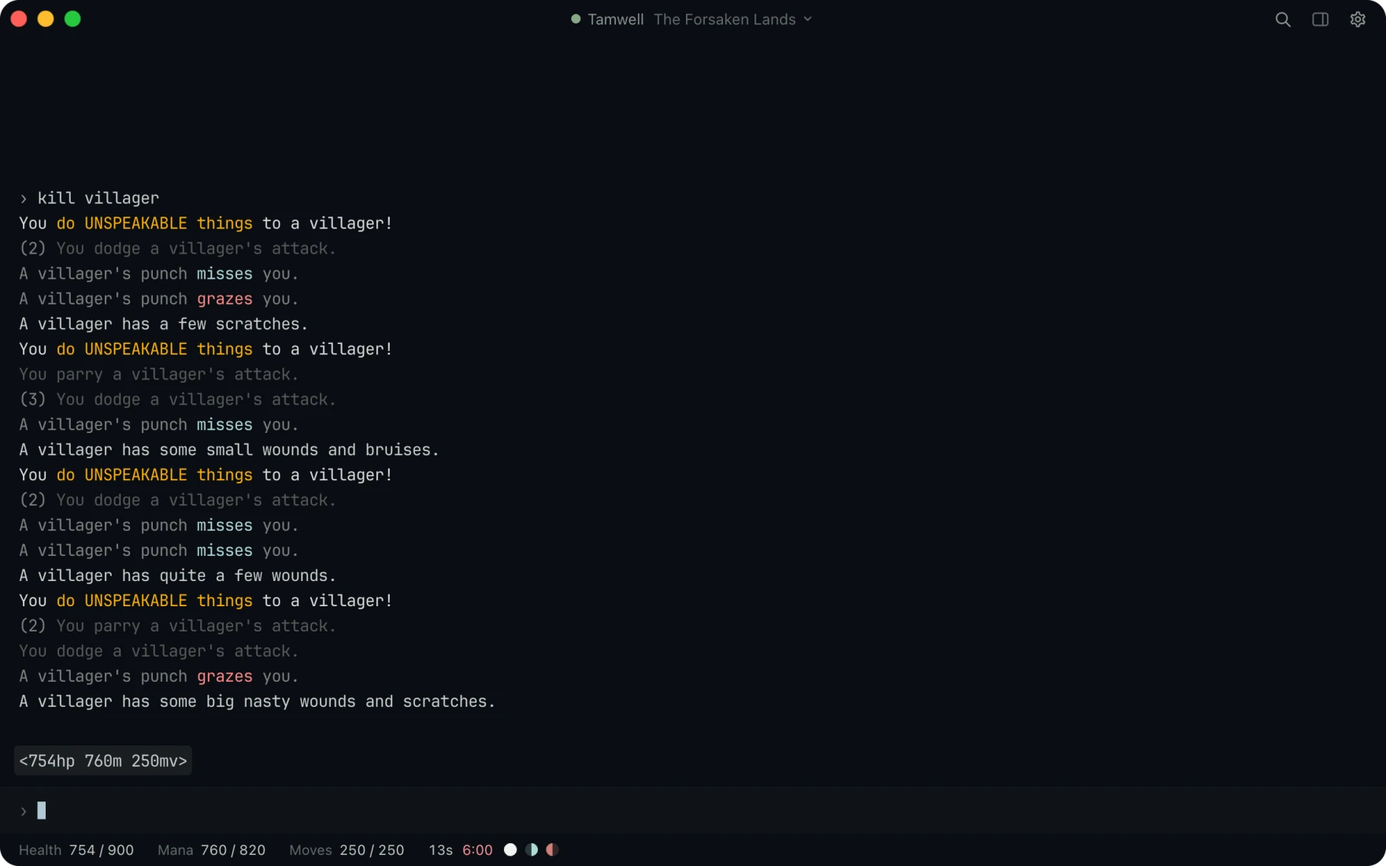The width and height of the screenshot is (1386, 866).
Task: Click the 'kill villager' command line
Action: (98, 198)
